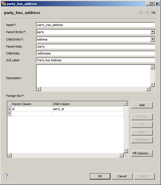Click the application icon in title bar
This screenshot has height=185, width=161.
pos(4,4)
